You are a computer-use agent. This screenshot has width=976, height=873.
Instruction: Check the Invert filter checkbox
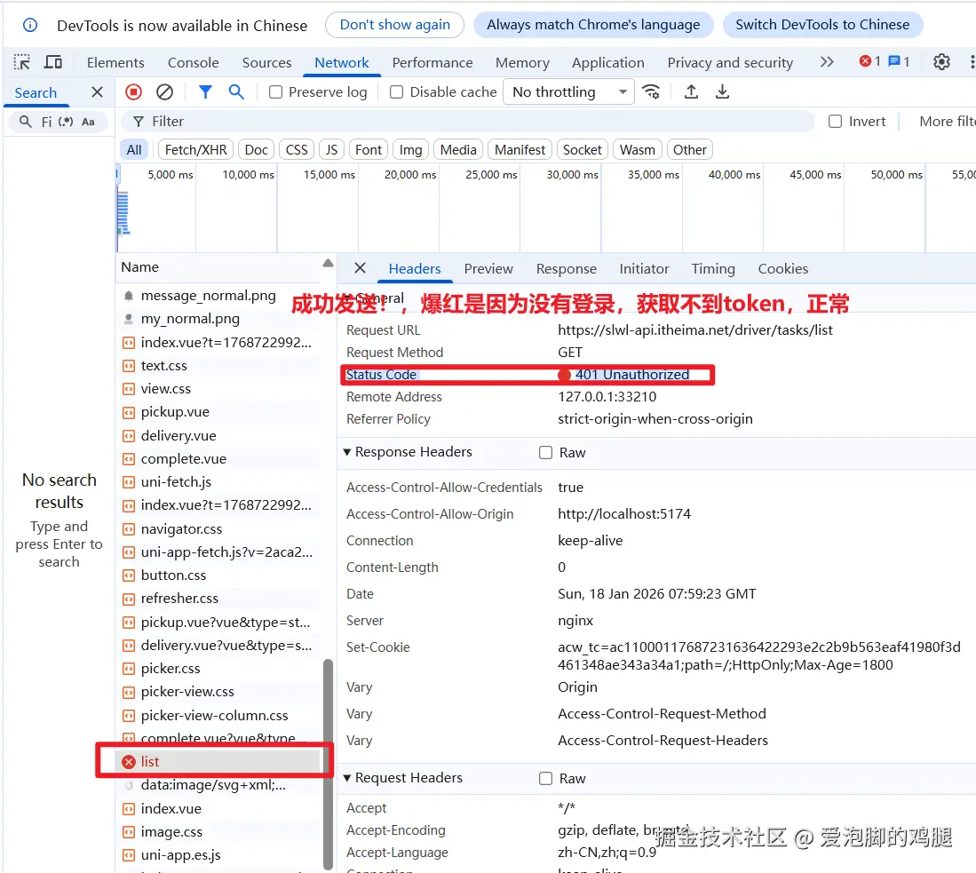(835, 122)
